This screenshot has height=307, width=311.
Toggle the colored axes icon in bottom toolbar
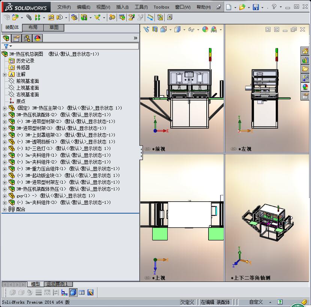coord(64,292)
